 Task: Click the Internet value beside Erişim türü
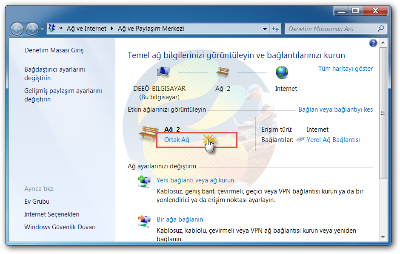(x=317, y=130)
